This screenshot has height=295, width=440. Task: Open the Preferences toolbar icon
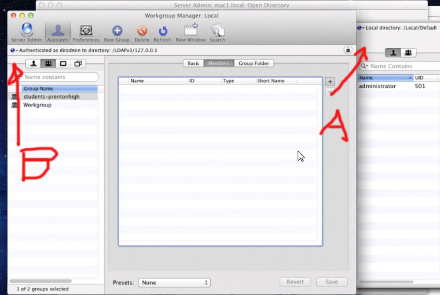[x=86, y=33]
